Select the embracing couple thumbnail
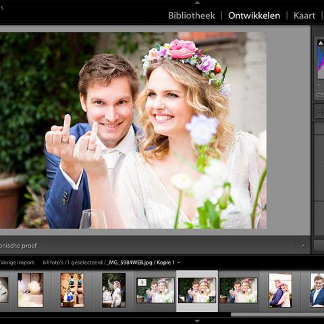324x324 pixels. 280,290
